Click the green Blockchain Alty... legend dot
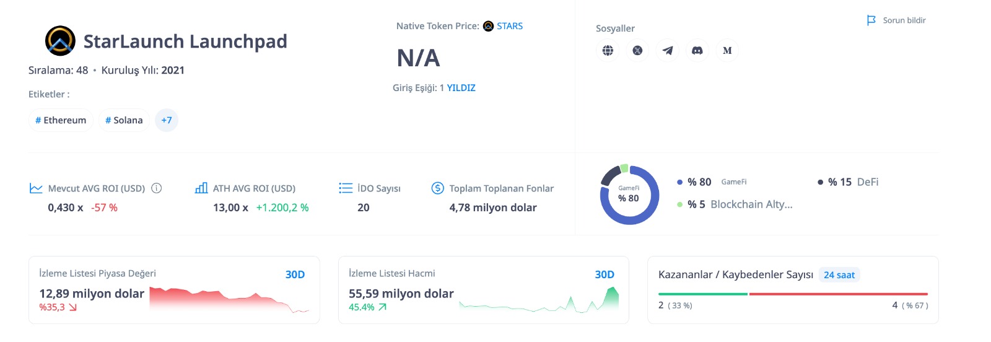 tap(679, 204)
